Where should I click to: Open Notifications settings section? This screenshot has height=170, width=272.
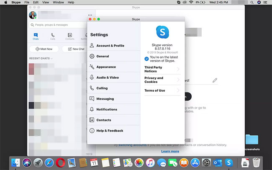point(114,109)
